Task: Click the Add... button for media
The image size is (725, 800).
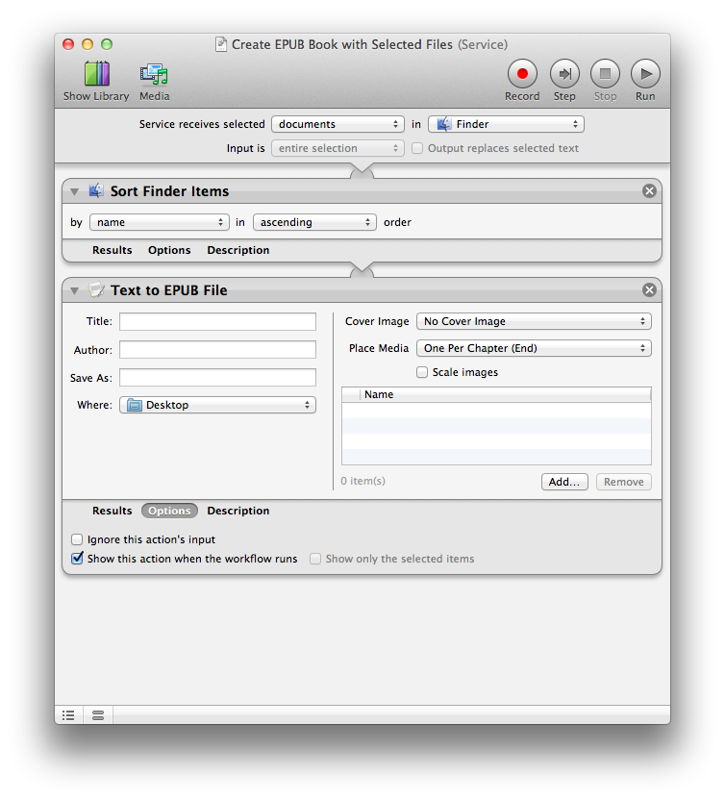Action: [x=564, y=482]
